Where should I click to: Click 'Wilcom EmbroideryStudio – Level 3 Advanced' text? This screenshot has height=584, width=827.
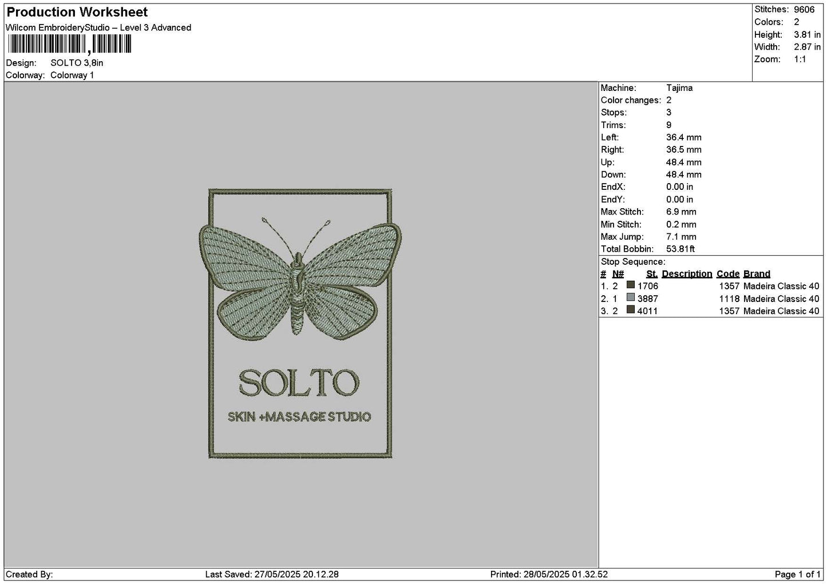point(98,27)
